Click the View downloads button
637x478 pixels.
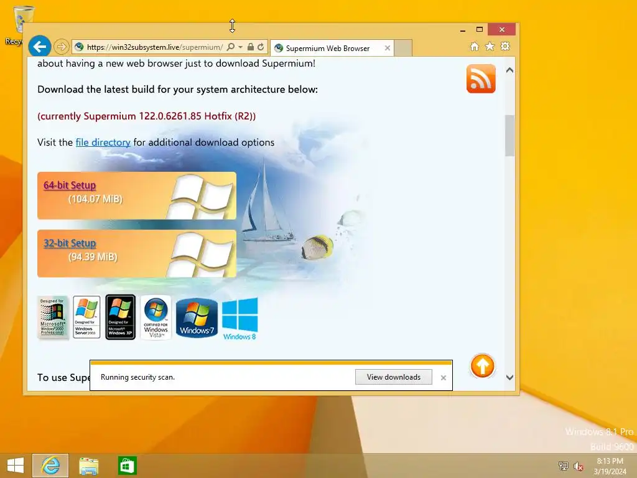(x=394, y=377)
